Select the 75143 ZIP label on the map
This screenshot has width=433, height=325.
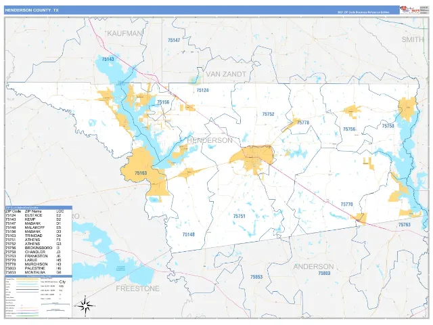point(108,59)
